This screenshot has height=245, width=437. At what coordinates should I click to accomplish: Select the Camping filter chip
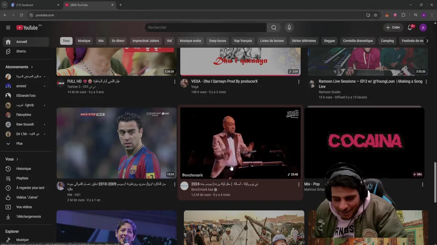point(387,41)
